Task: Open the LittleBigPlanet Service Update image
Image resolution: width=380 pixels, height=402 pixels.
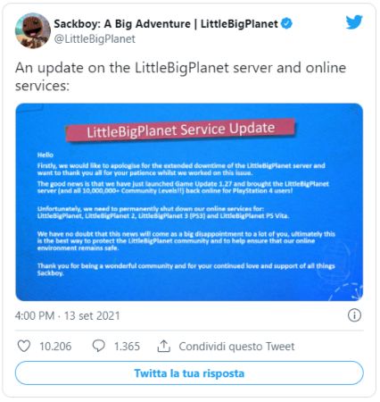Action: [189, 202]
